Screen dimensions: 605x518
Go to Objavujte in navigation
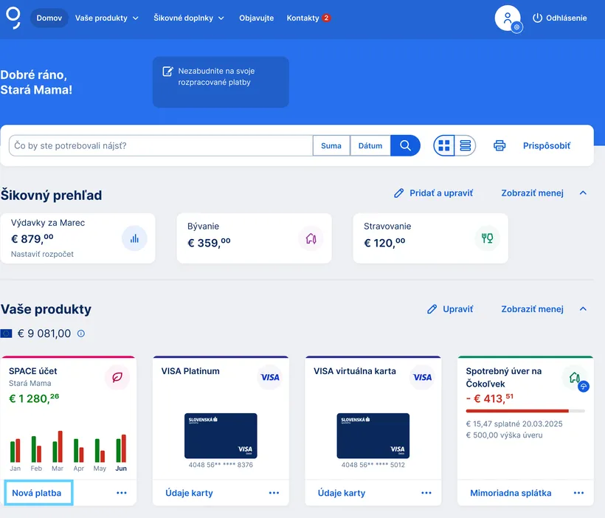point(256,18)
